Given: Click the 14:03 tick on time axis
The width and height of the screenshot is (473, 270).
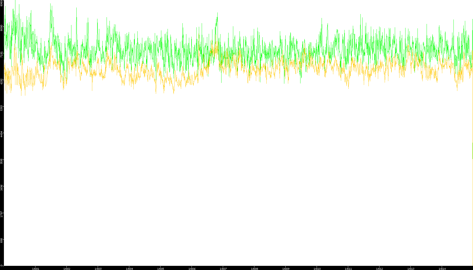Looking at the screenshot, I should pos(98,269).
